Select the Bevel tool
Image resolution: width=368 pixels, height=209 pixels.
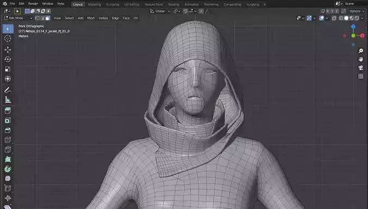click(x=8, y=130)
